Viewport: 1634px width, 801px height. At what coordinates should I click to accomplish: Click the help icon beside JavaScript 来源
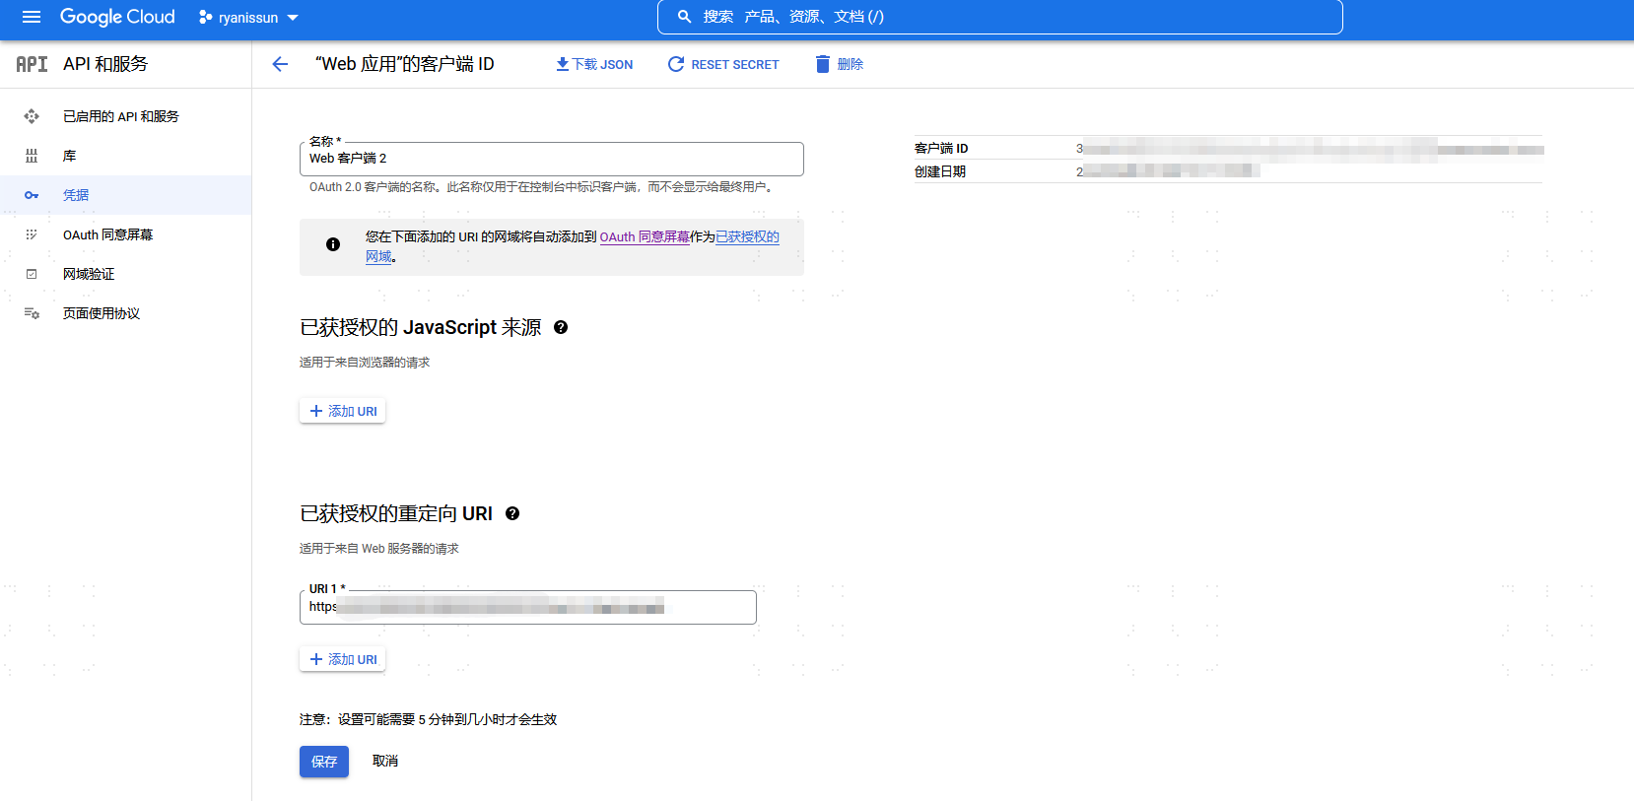(561, 327)
